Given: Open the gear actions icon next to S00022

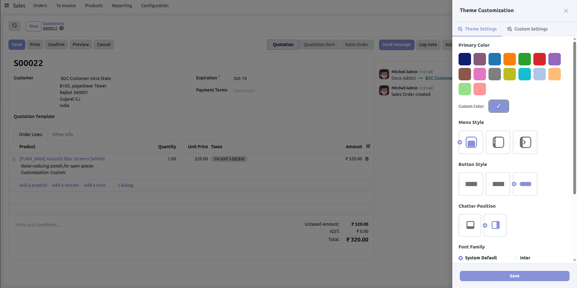Looking at the screenshot, I should [x=62, y=28].
